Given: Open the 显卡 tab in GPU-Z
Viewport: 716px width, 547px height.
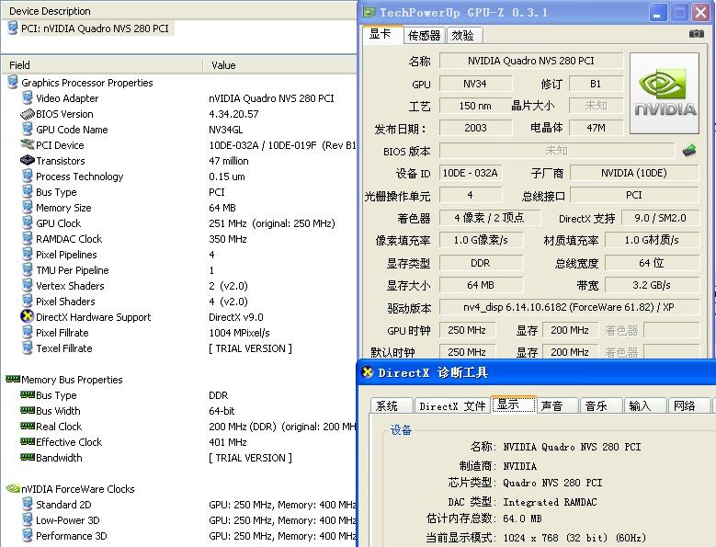Looking at the screenshot, I should [382, 35].
